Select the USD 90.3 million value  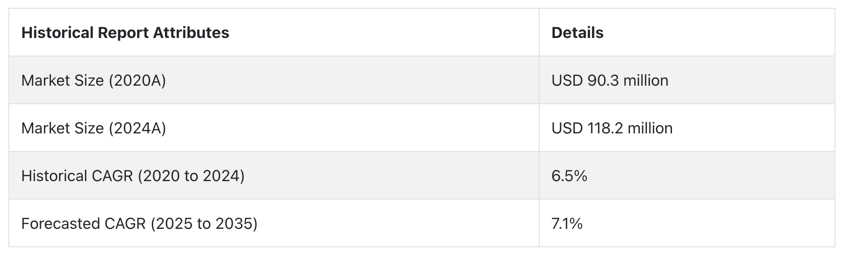610,80
